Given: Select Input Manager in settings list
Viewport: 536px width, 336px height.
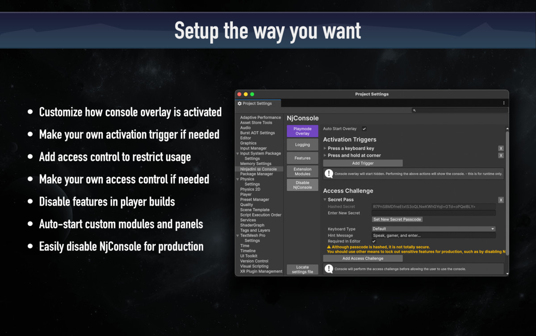Looking at the screenshot, I should click(253, 149).
